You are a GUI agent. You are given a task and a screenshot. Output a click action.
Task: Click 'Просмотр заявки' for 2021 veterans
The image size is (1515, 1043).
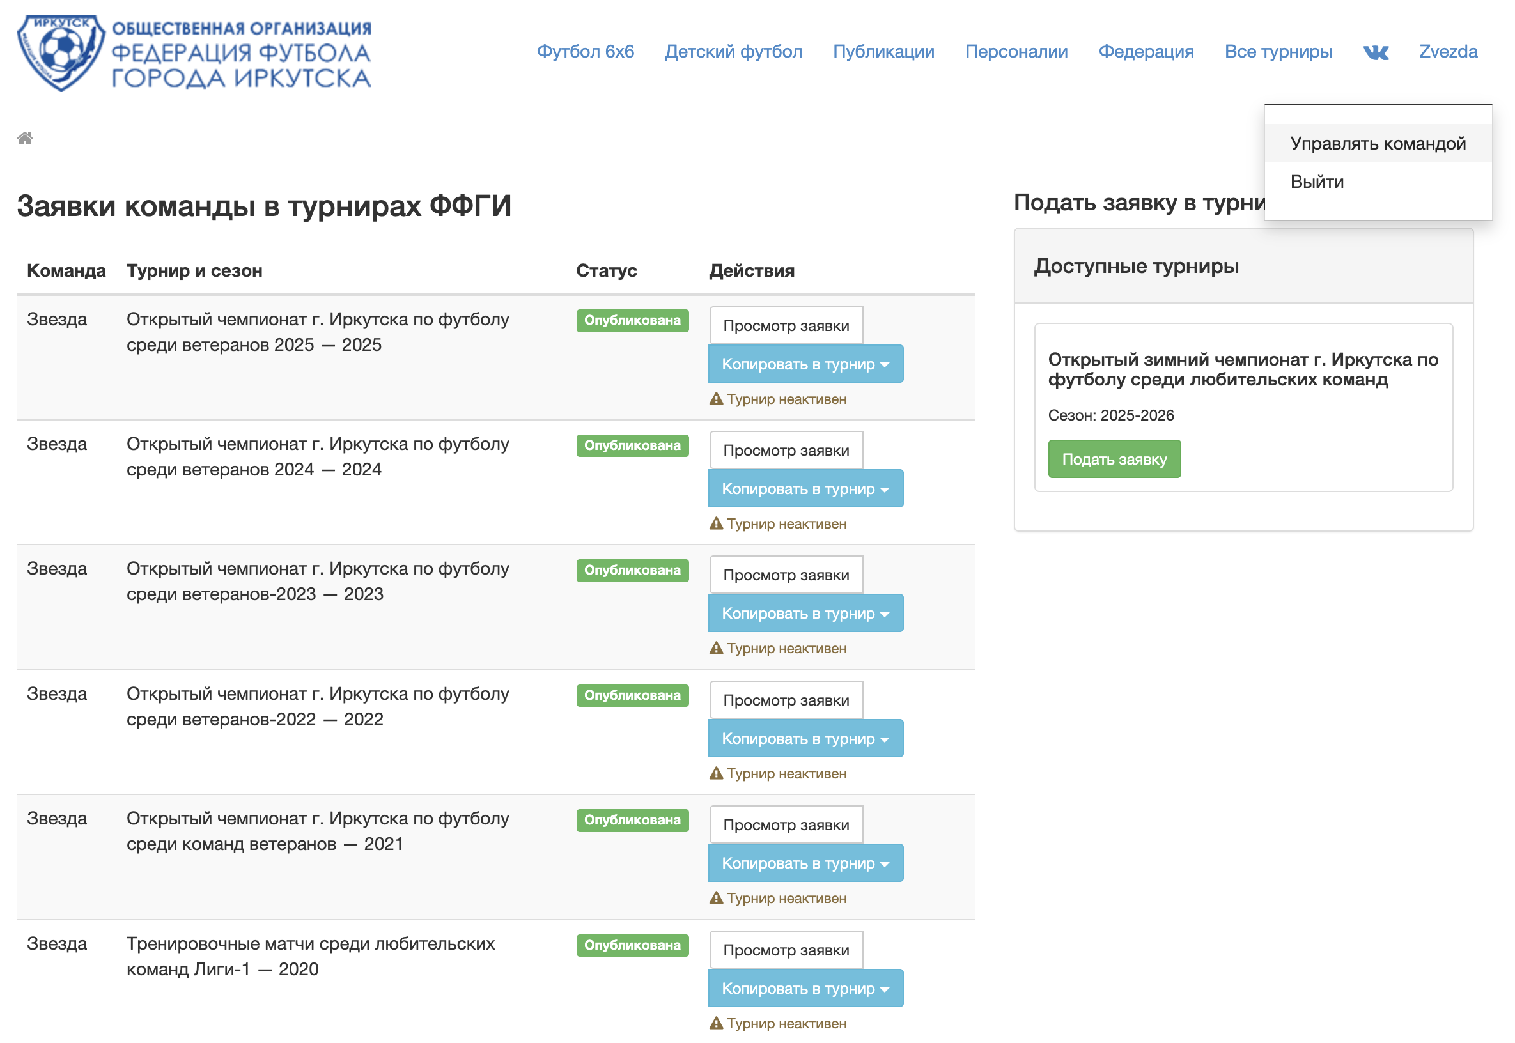(786, 824)
